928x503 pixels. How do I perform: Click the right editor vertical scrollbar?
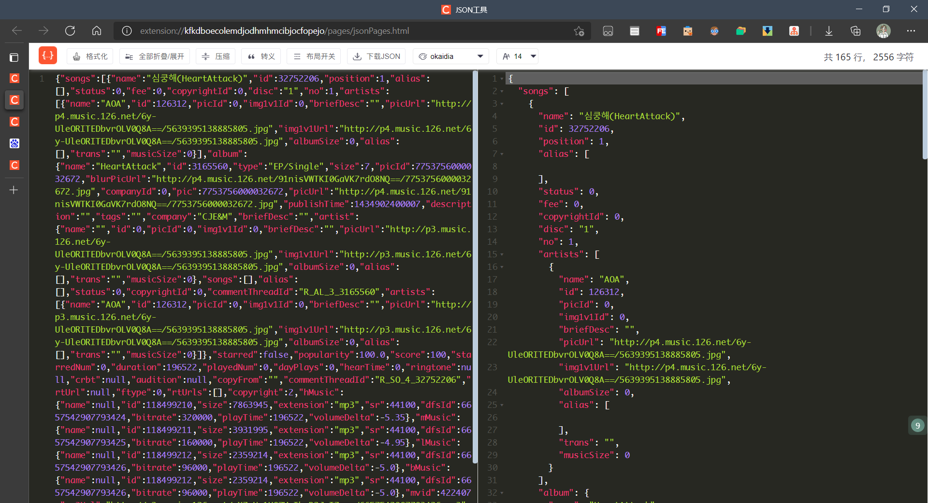925,114
